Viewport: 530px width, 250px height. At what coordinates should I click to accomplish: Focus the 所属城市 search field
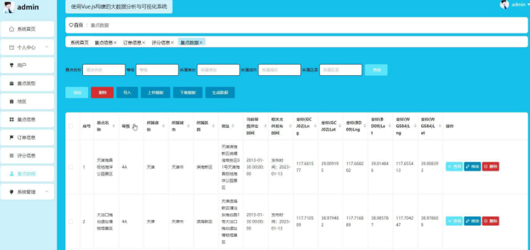pos(280,70)
